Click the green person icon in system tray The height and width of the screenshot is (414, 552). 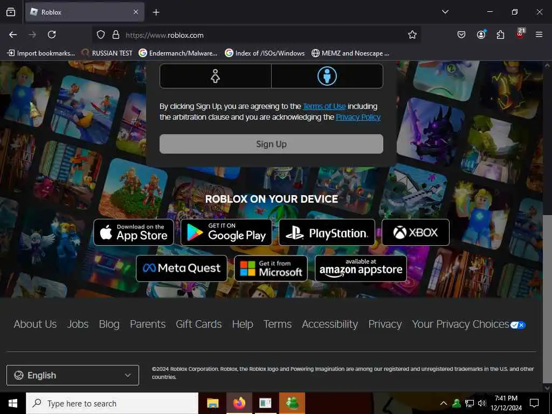(x=457, y=403)
